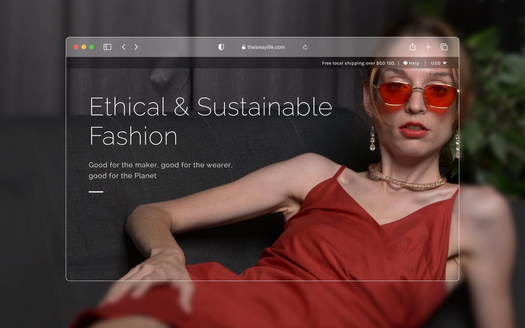Viewport: 525px width, 328px height.
Task: Click the padlock icon beside theswaylife.com
Action: pos(244,47)
